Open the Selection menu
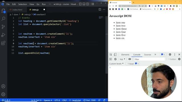Screen dimensions: 182x102 [x=22, y=4]
